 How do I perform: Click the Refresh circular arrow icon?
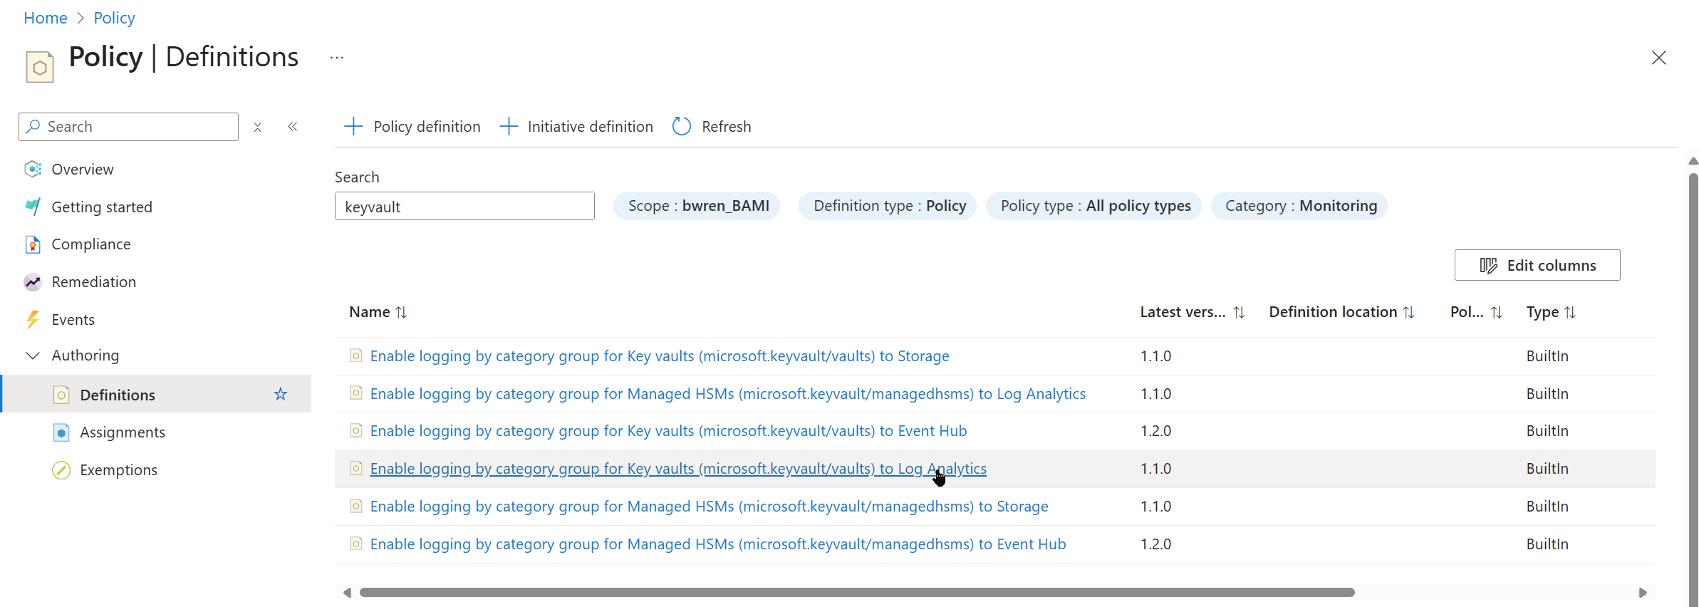click(682, 127)
